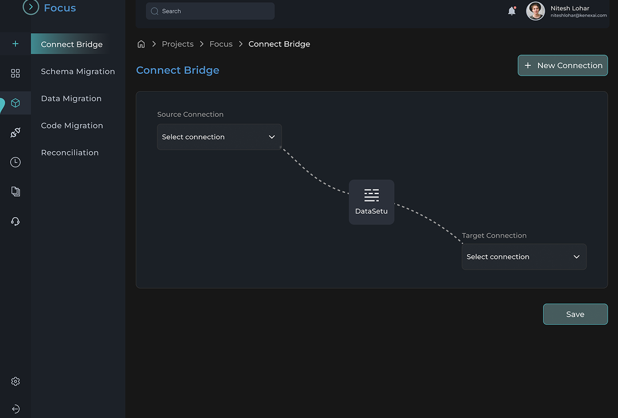This screenshot has height=418, width=618.
Task: Click the niteshlohar@kenexai.com email text
Action: (x=578, y=15)
